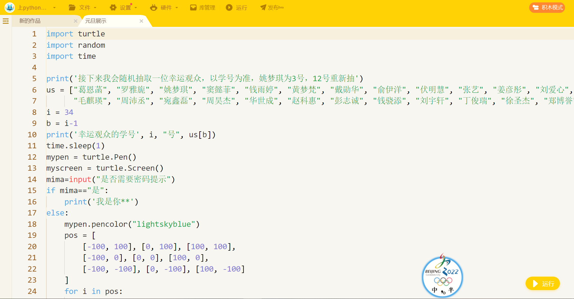Close the 新的作品 tab
This screenshot has width=574, height=299.
click(75, 21)
